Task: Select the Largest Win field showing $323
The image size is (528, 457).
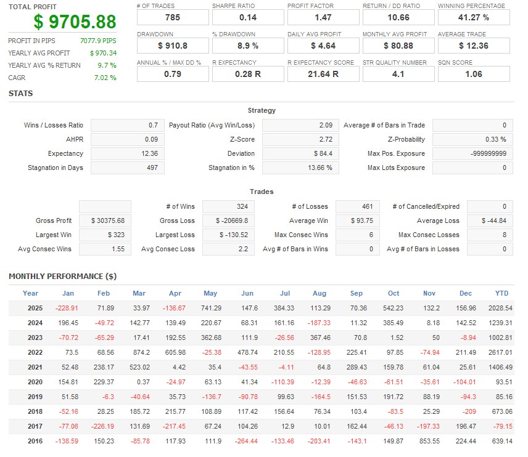Action: click(105, 235)
